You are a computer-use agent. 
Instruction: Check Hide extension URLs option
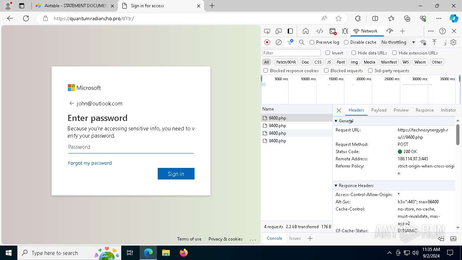coord(395,53)
